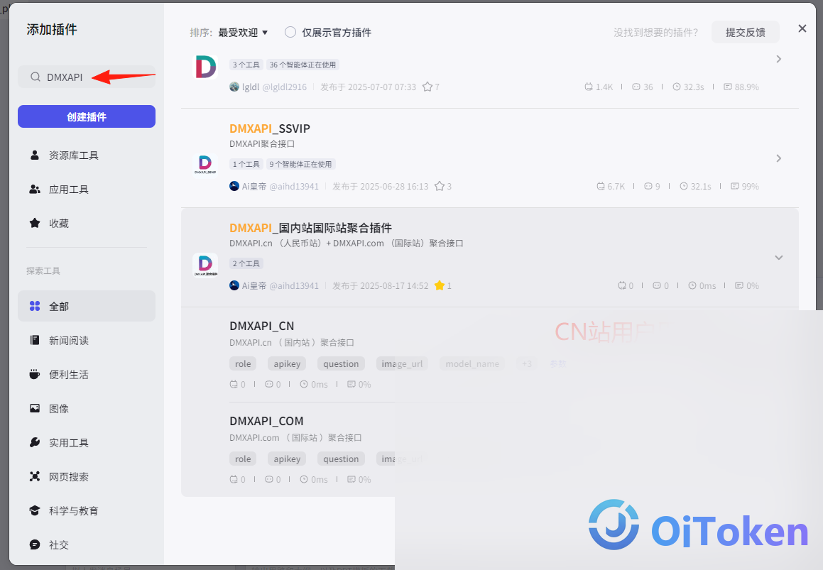This screenshot has width=823, height=570.
Task: Click the 1.4K call count stat
Action: click(x=599, y=87)
